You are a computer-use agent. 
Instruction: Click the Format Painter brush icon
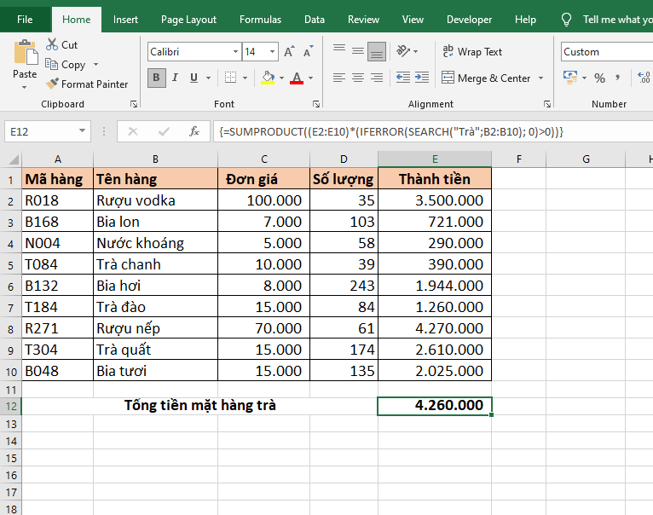point(52,84)
